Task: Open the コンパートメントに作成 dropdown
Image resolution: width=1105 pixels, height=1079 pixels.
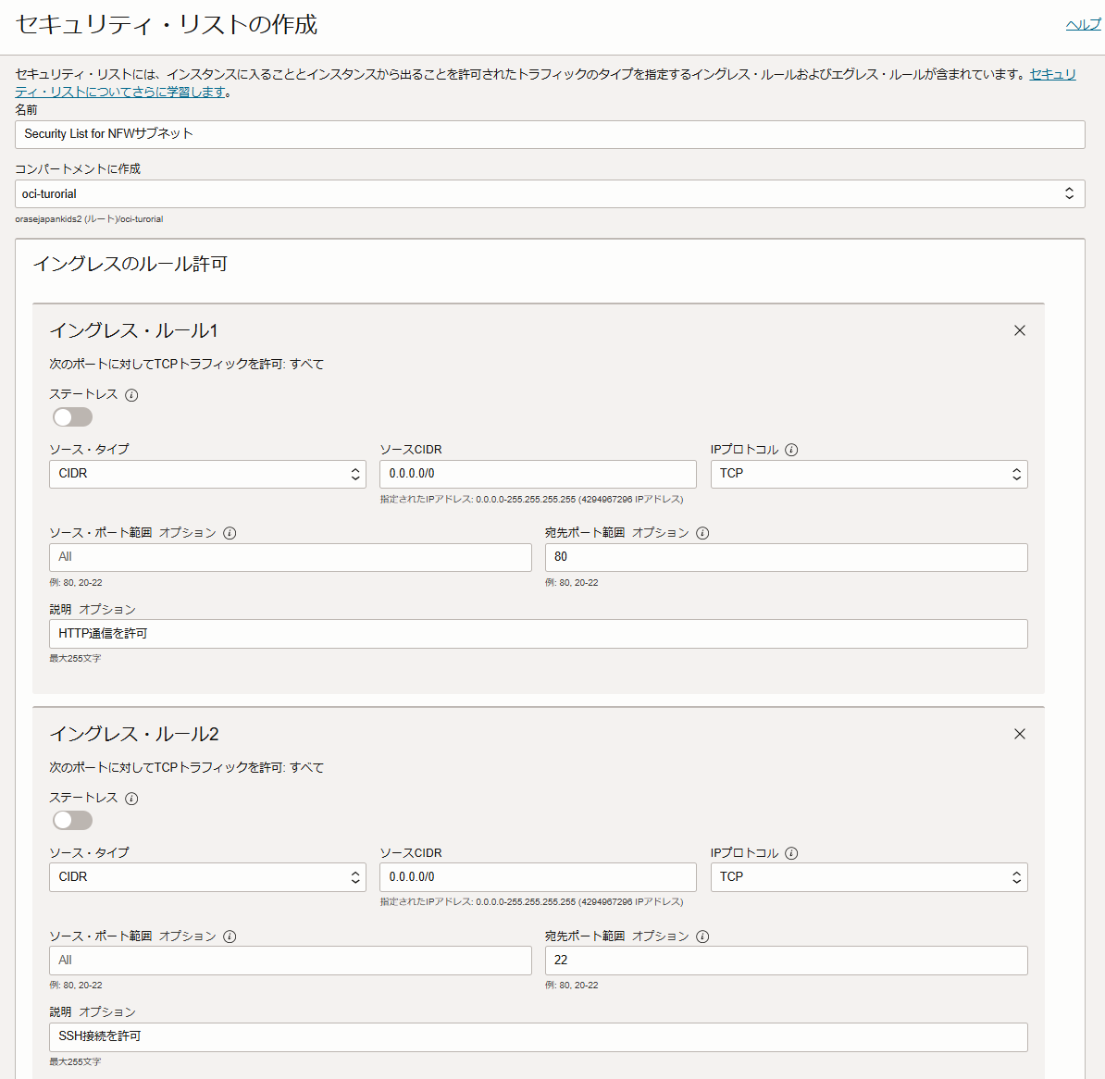Action: pos(550,194)
